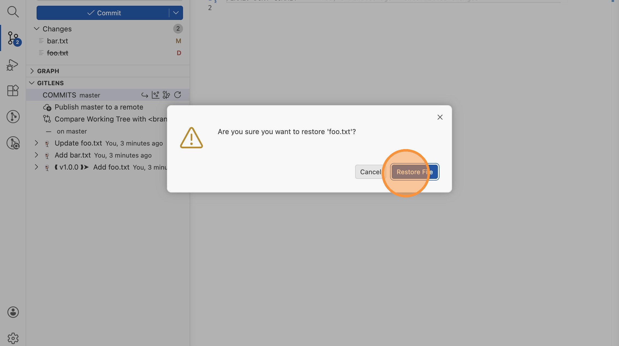
Task: Confirm with Restore File button
Action: [414, 172]
